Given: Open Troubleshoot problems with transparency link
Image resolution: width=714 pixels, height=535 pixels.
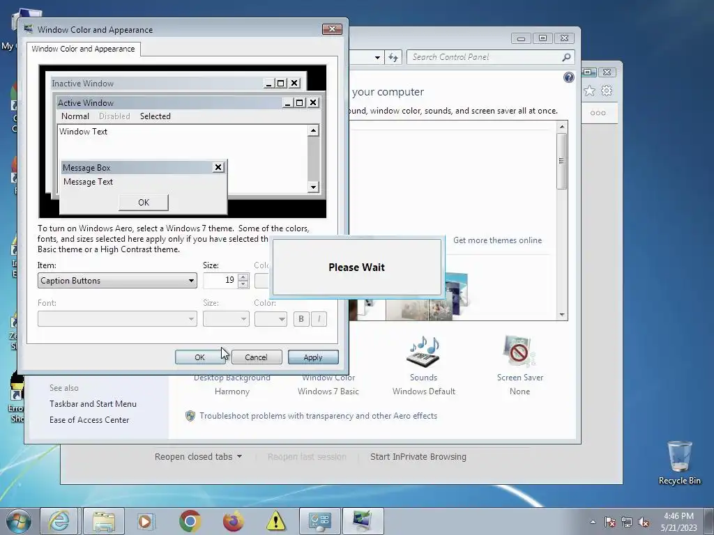Looking at the screenshot, I should tap(318, 416).
